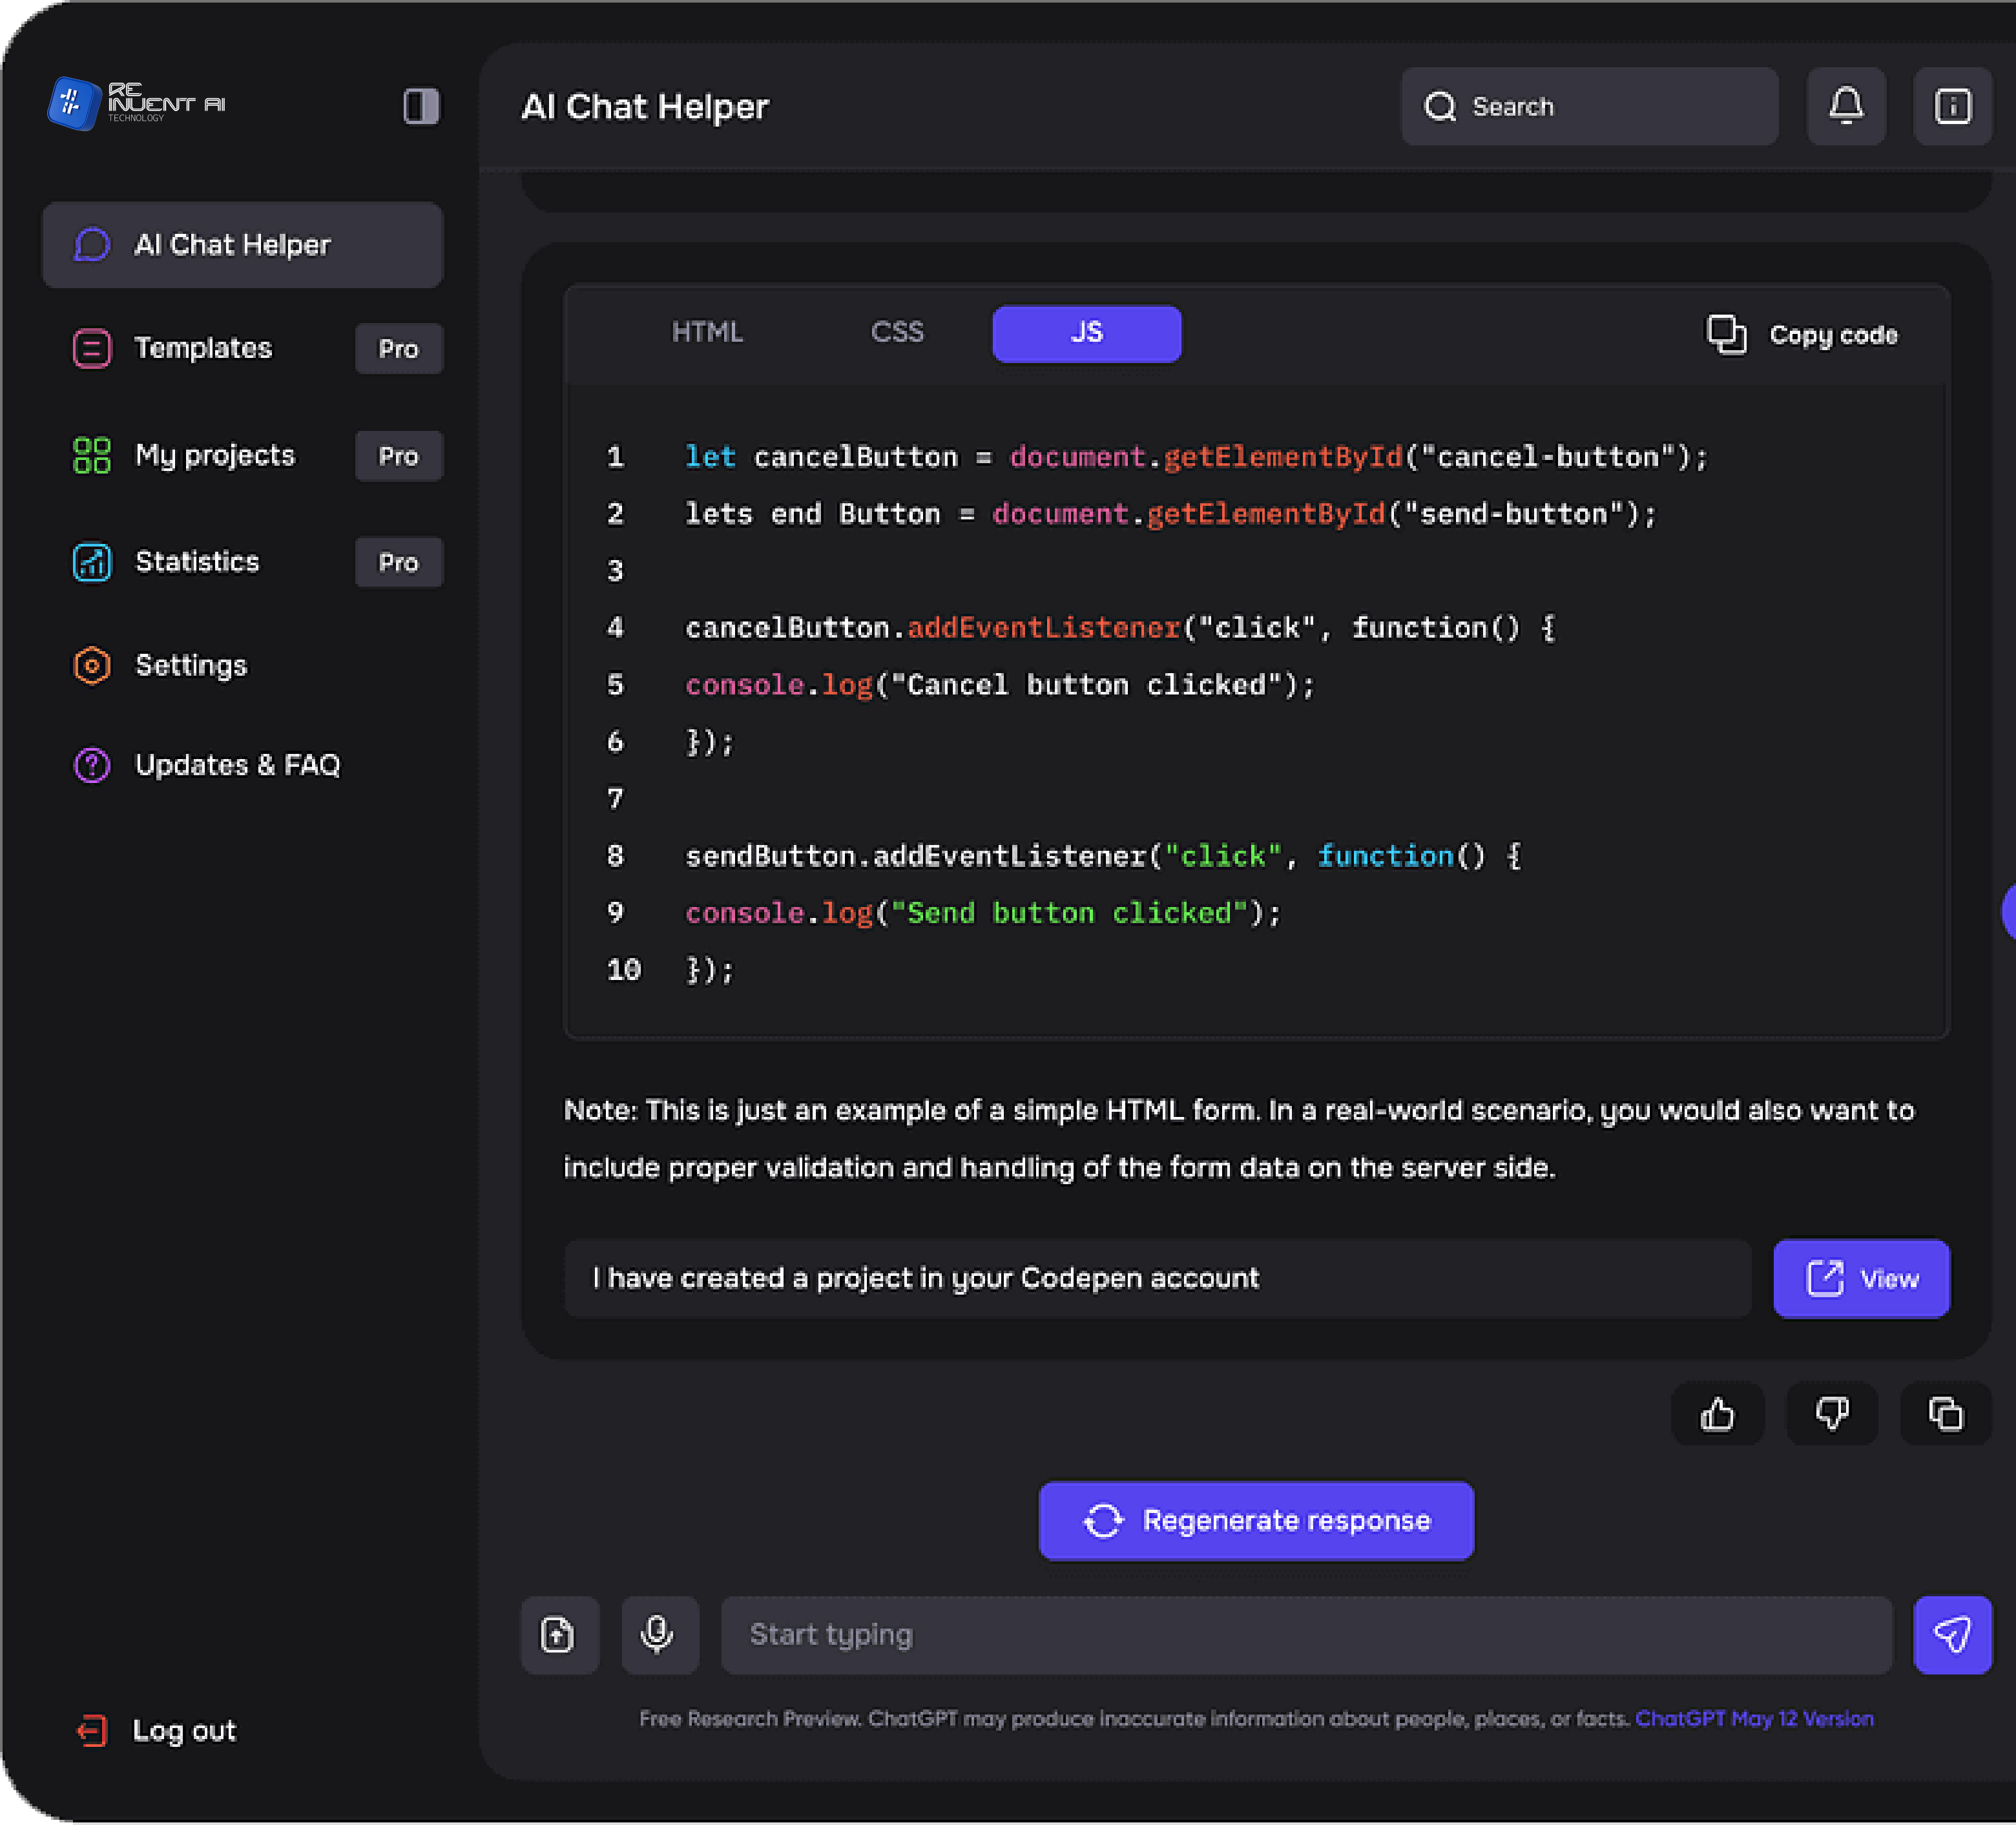Open Settings from the sidebar
This screenshot has width=2016, height=1825.
point(190,665)
